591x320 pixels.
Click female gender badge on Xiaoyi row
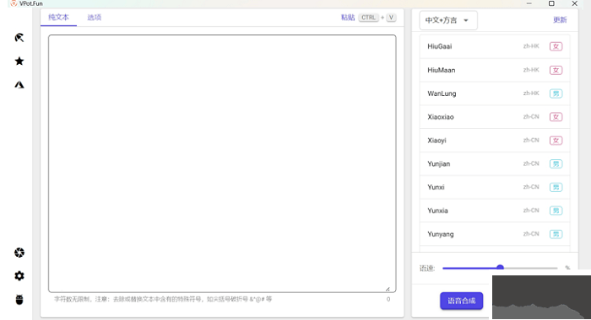click(556, 141)
